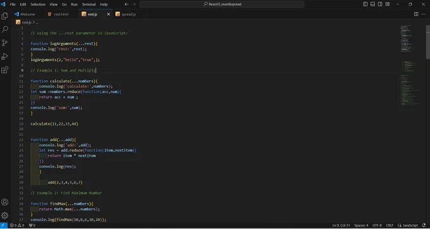Image resolution: width=430 pixels, height=229 pixels.
Task: Click 'return item * nextitem' line
Action: tap(71, 156)
